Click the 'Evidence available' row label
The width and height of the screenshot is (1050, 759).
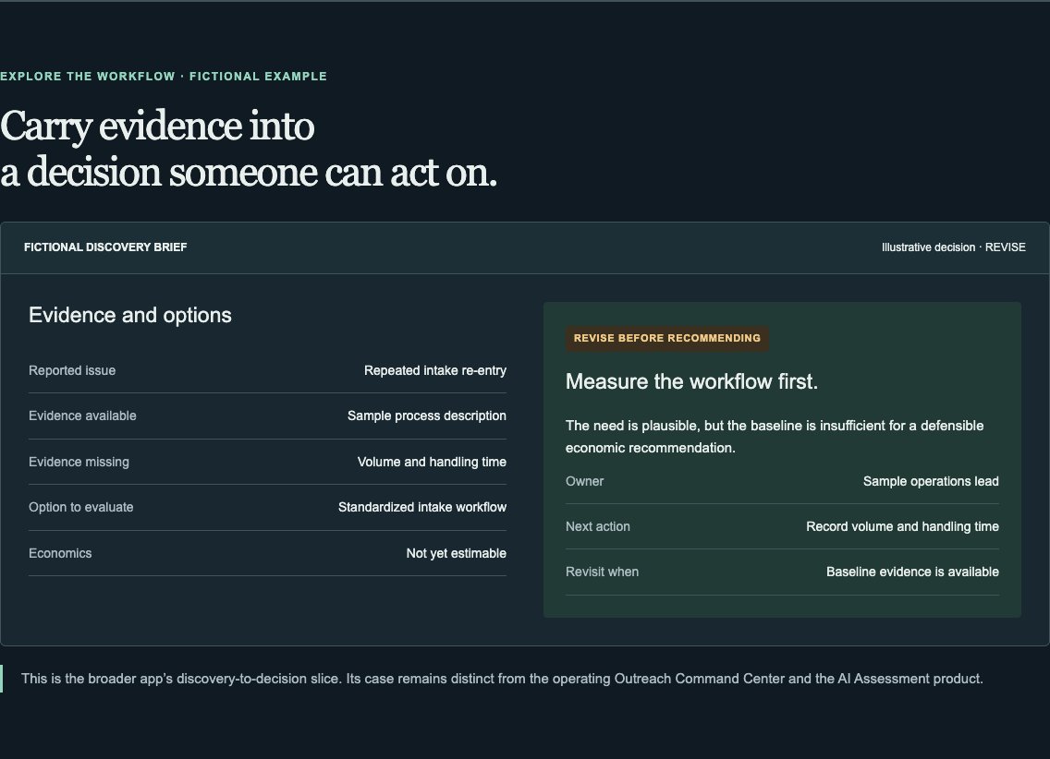[82, 416]
